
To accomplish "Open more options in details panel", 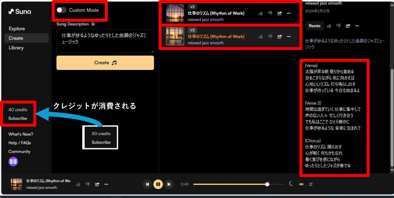I will pyautogui.click(x=357, y=26).
